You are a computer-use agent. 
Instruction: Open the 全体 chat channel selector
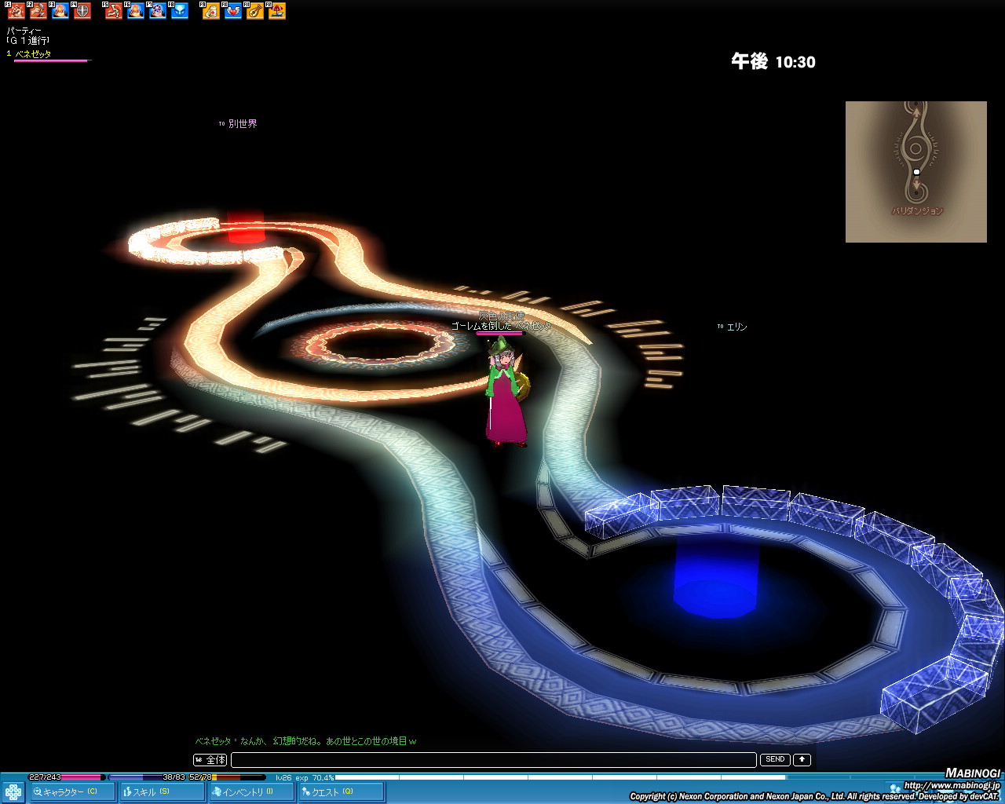click(210, 759)
